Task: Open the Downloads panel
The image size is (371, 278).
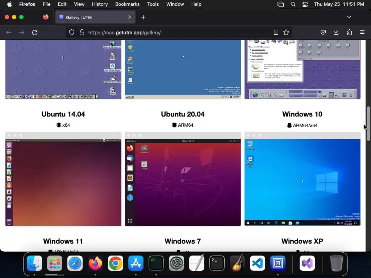Action: click(336, 32)
